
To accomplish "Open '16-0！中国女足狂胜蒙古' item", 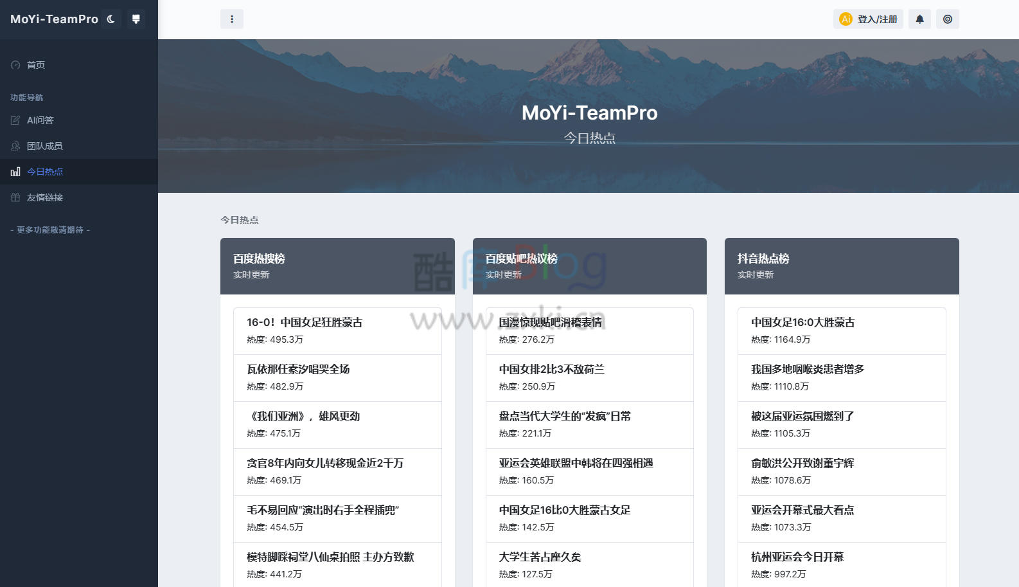I will (337, 331).
